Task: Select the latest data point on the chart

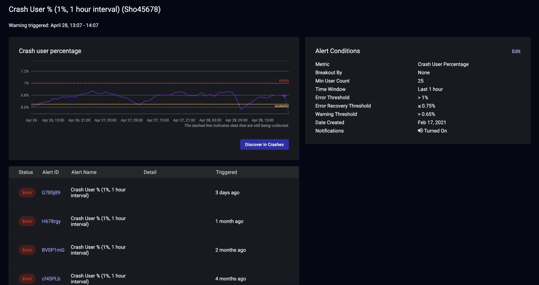Action: (x=284, y=96)
